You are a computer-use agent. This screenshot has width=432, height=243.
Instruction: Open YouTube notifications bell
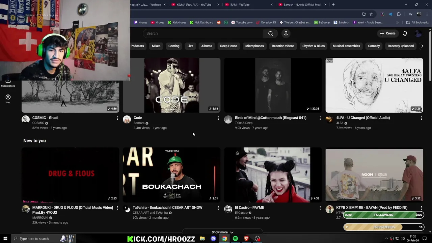[405, 33]
